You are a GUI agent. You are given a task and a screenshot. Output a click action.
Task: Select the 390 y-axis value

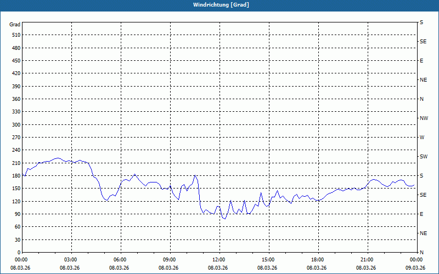16,86
